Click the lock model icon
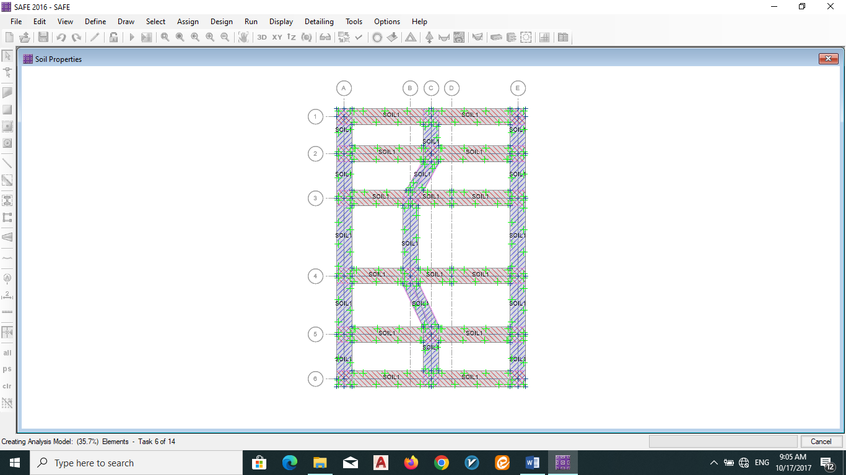846x475 pixels. (113, 37)
